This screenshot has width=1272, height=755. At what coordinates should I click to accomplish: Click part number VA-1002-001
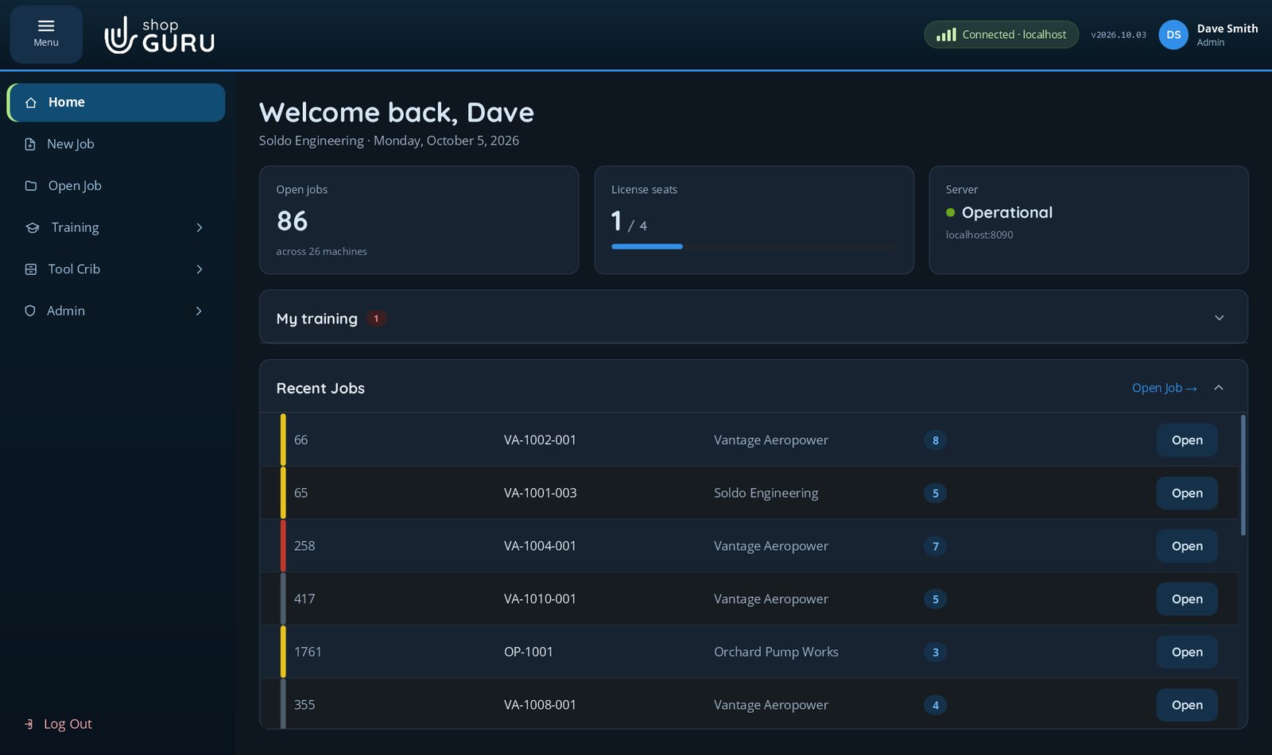click(x=540, y=440)
